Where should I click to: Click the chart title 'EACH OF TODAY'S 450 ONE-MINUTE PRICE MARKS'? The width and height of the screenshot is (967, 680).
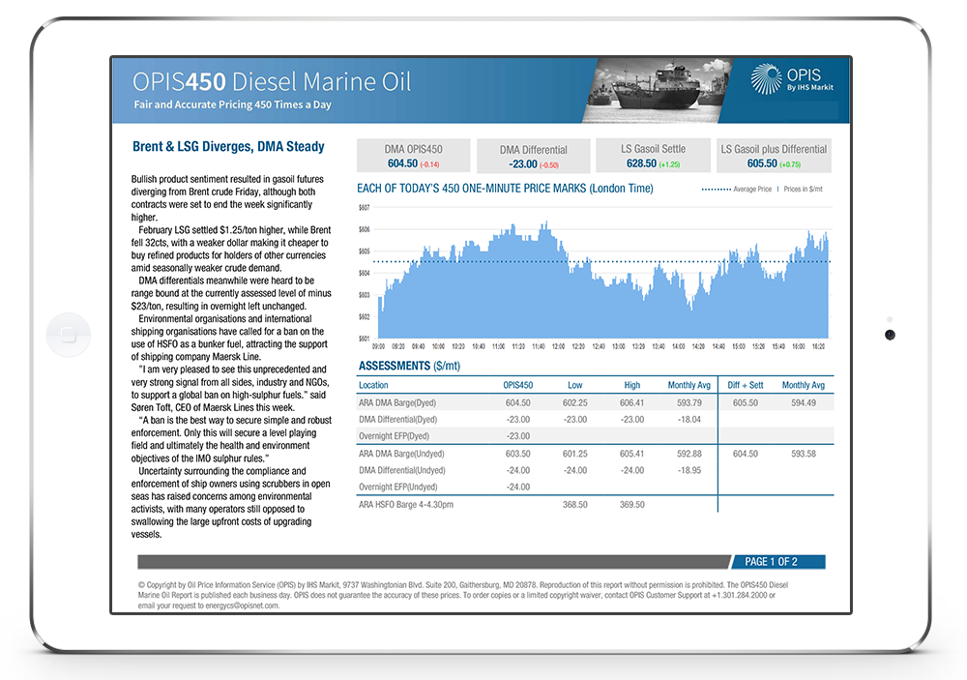[505, 189]
